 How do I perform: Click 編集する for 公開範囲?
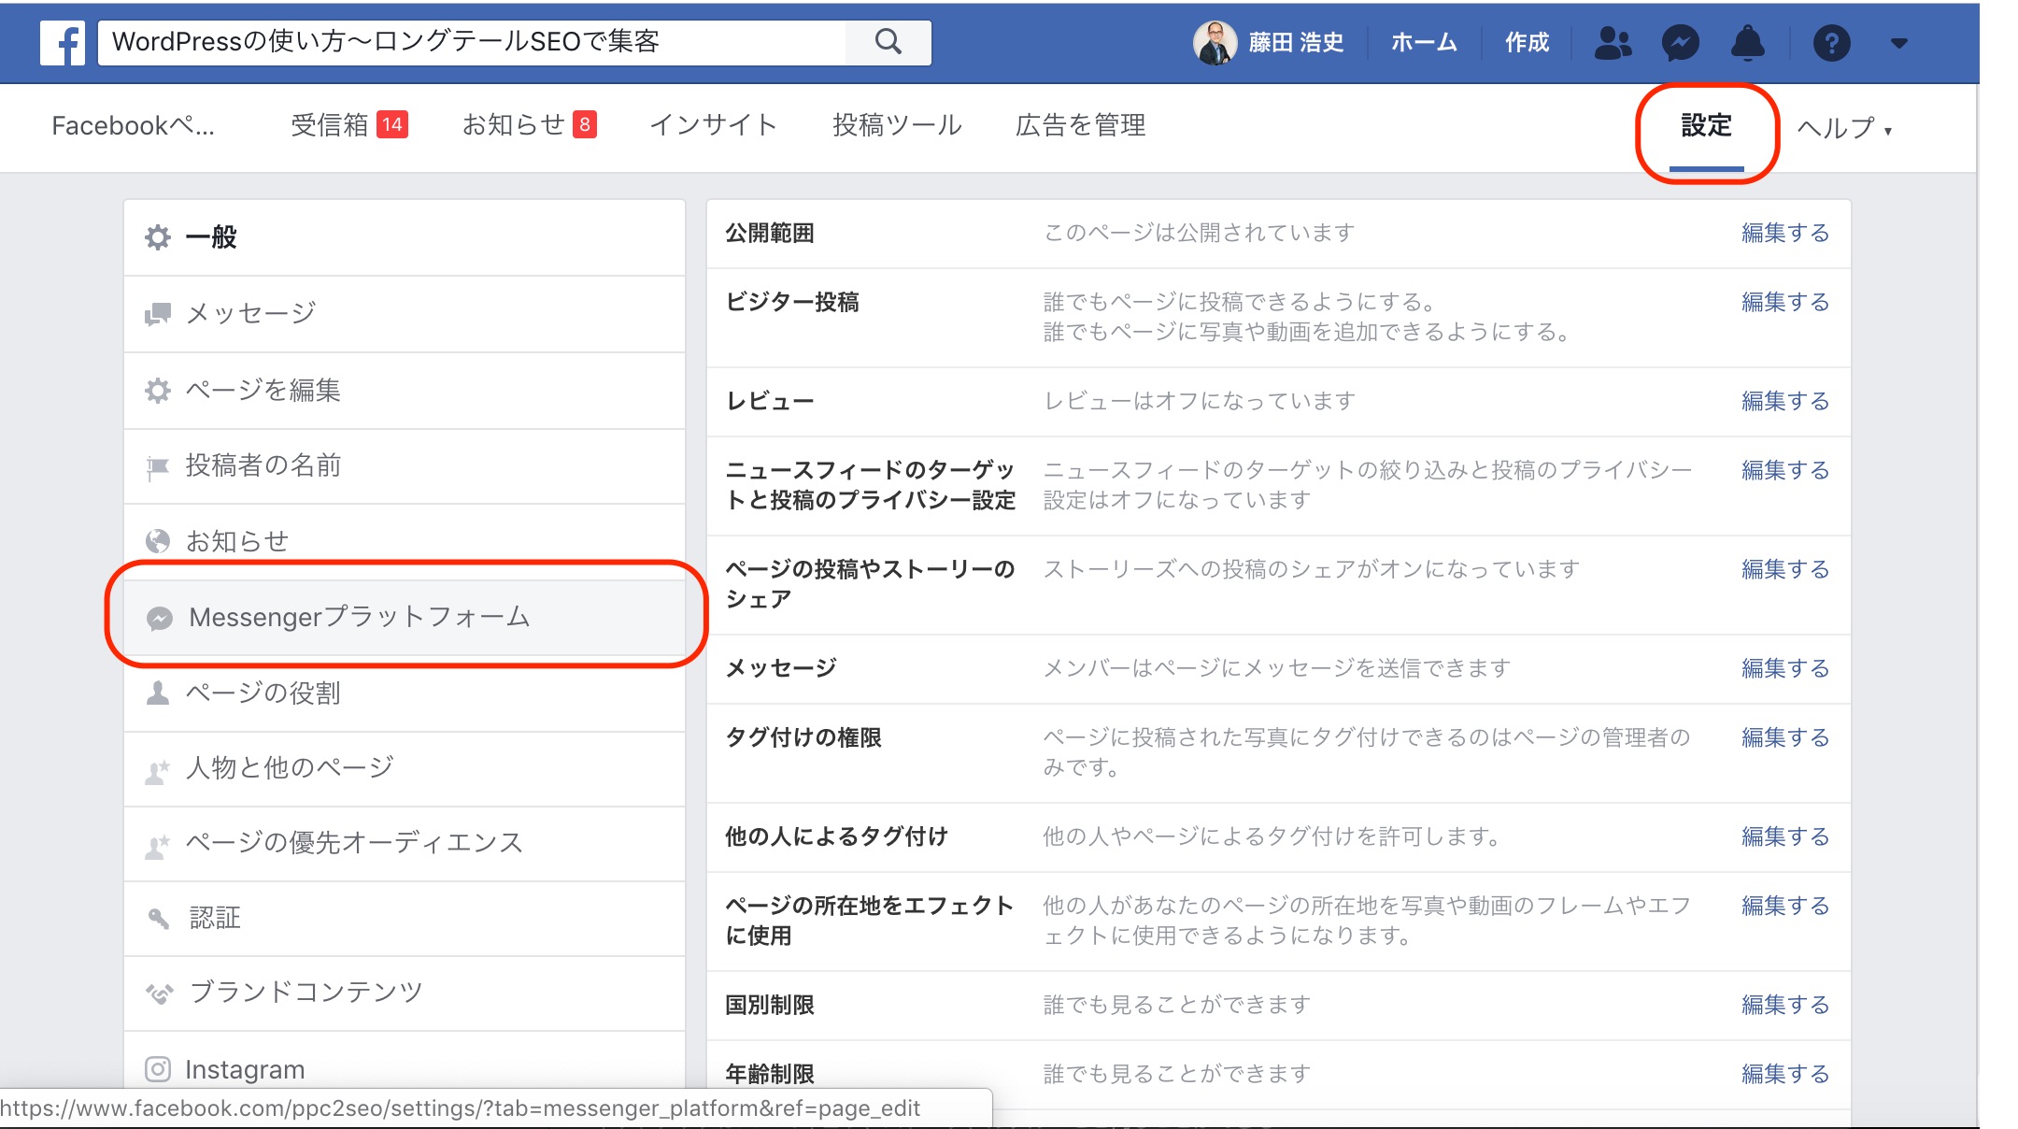(1785, 233)
